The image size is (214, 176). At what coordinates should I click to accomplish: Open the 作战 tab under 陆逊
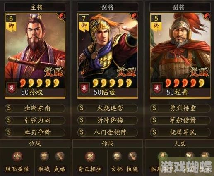(108, 144)
